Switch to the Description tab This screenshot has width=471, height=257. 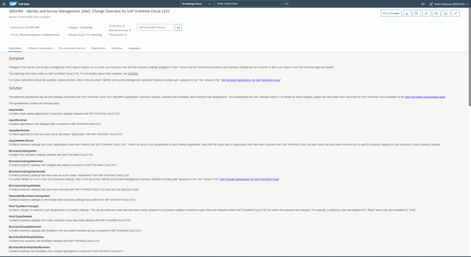point(15,48)
